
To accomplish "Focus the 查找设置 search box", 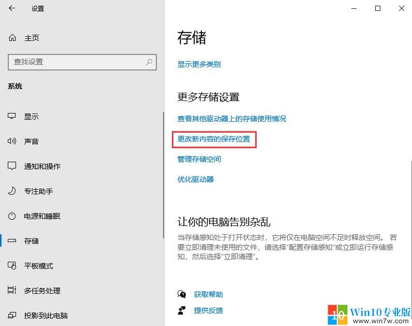I will (x=82, y=62).
